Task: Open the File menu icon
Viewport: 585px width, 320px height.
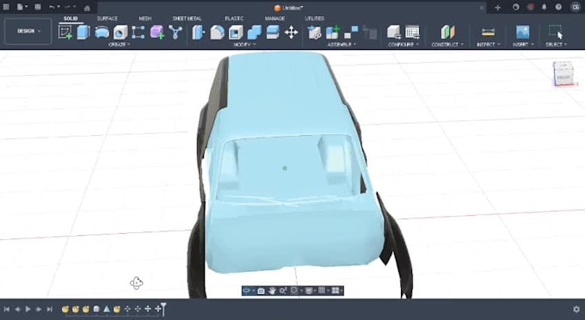Action: (x=22, y=7)
